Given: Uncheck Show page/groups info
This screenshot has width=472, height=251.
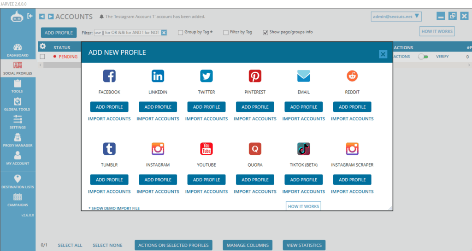Looking at the screenshot, I should pyautogui.click(x=265, y=32).
